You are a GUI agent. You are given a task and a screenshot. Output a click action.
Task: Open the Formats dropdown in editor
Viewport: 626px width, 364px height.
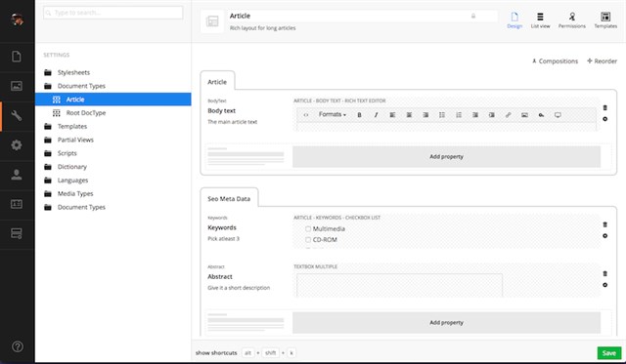(x=333, y=115)
